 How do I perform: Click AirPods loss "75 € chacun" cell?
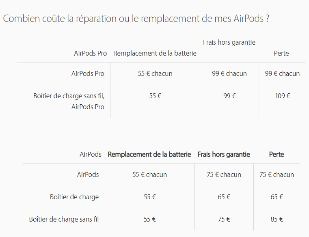[x=277, y=175]
